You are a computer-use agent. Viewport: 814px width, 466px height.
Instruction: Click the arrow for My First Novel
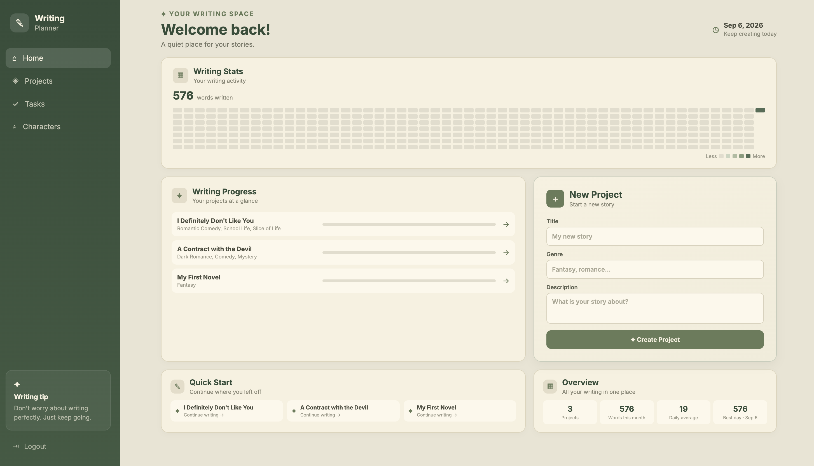tap(506, 281)
